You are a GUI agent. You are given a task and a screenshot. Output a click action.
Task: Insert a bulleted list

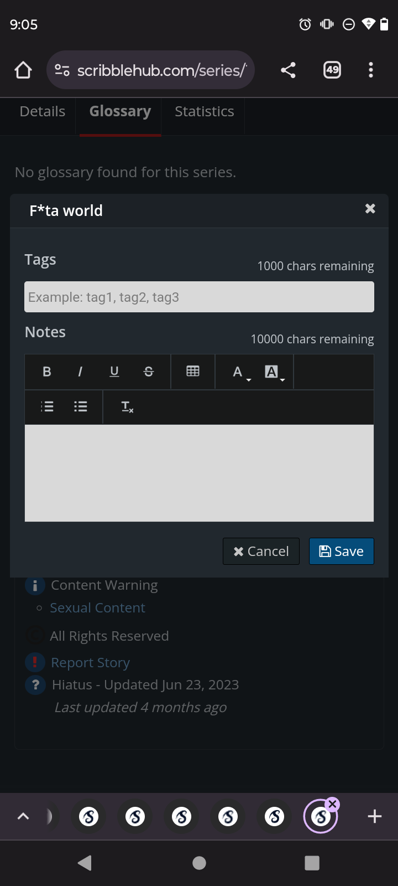pos(81,407)
